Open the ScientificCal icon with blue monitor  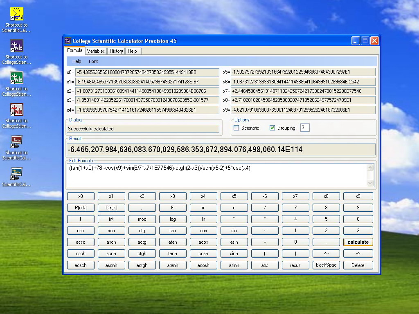16,173
